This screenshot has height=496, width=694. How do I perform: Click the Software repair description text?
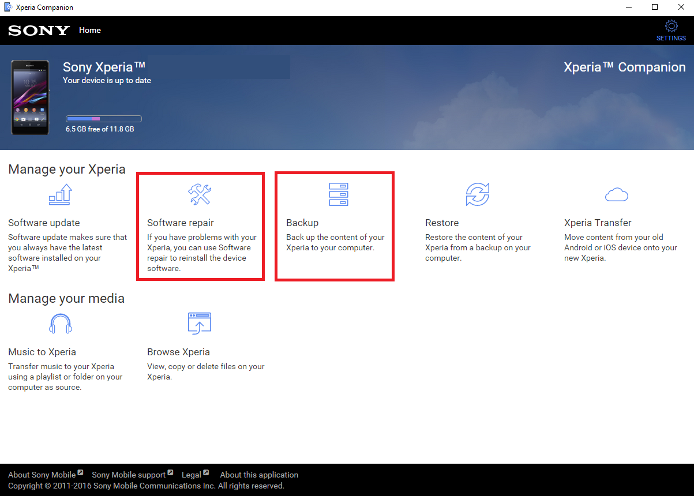(x=202, y=253)
